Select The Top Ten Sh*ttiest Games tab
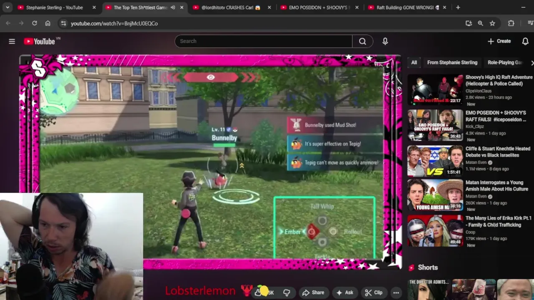The image size is (534, 300). click(140, 7)
